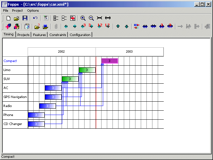This screenshot has height=160, width=213.
Task: Open the Project menu
Action: pos(17,10)
